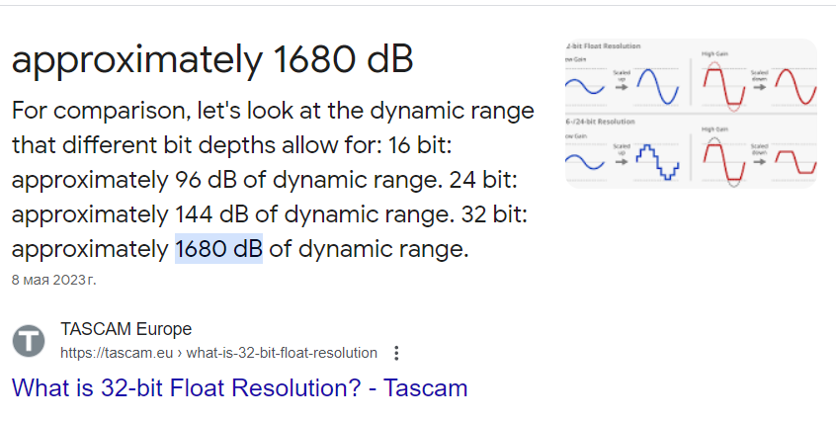This screenshot has width=836, height=421.
Task: Click the '8 мая 2023 г.' date
Action: point(53,280)
